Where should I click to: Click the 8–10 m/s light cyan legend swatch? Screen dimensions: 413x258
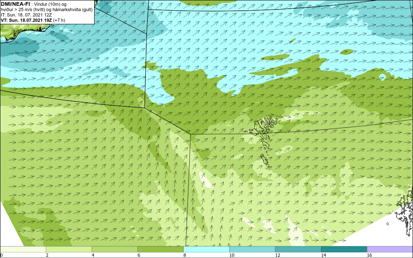tap(206, 249)
